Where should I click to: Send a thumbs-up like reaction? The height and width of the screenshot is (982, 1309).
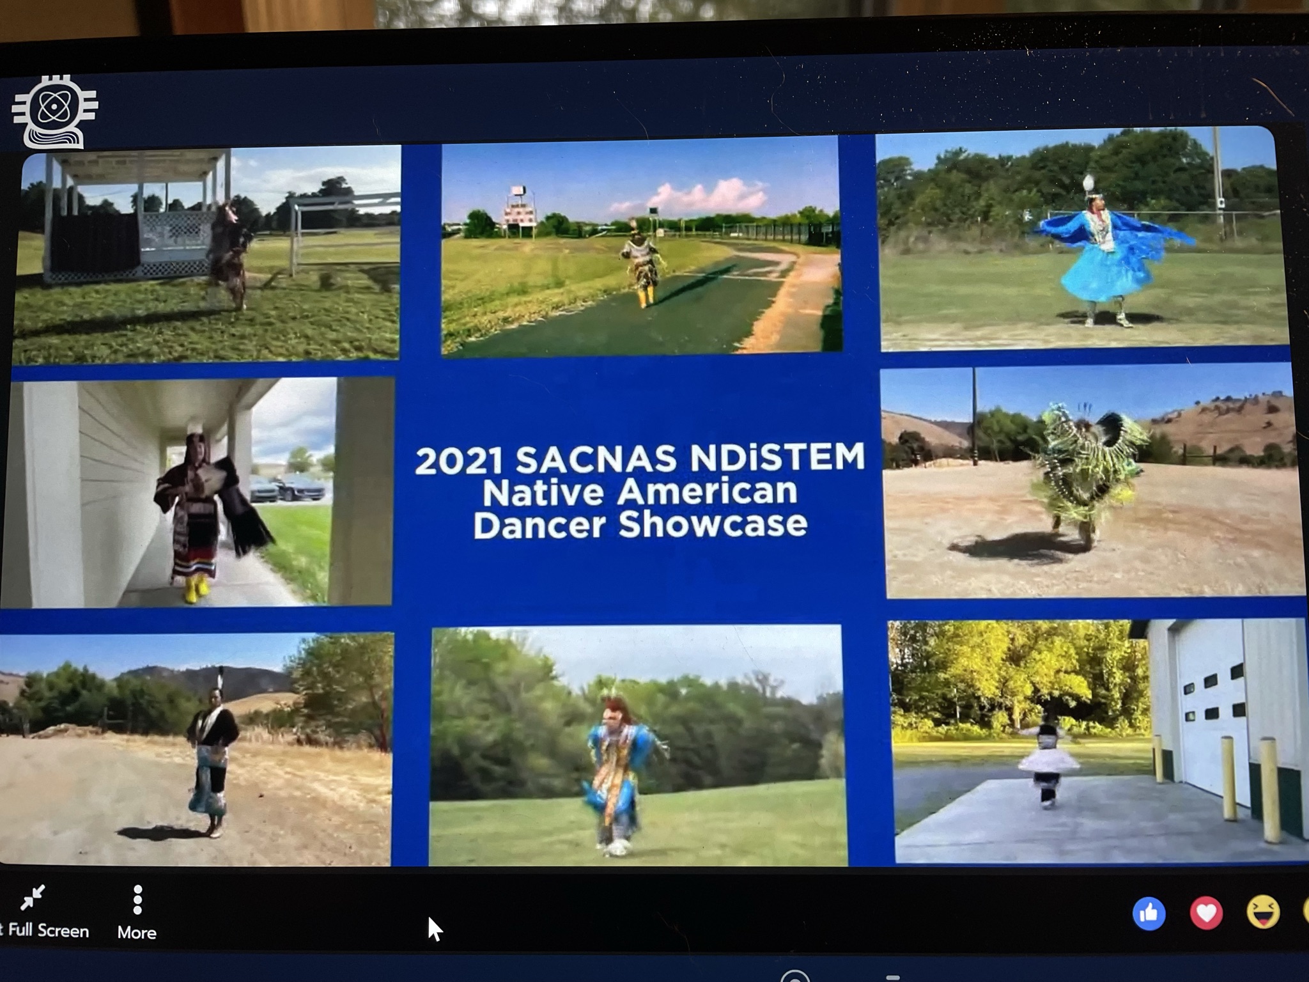click(x=1149, y=913)
